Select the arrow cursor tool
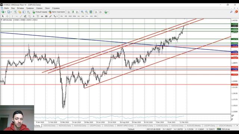This screenshot has height=134, width=239. pos(3,16)
